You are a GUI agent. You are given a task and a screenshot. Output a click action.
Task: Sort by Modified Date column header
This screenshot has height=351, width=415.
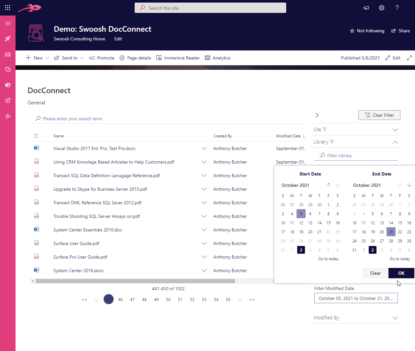290,136
